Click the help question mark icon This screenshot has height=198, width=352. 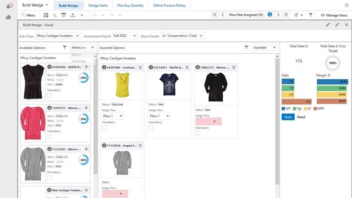(x=346, y=5)
